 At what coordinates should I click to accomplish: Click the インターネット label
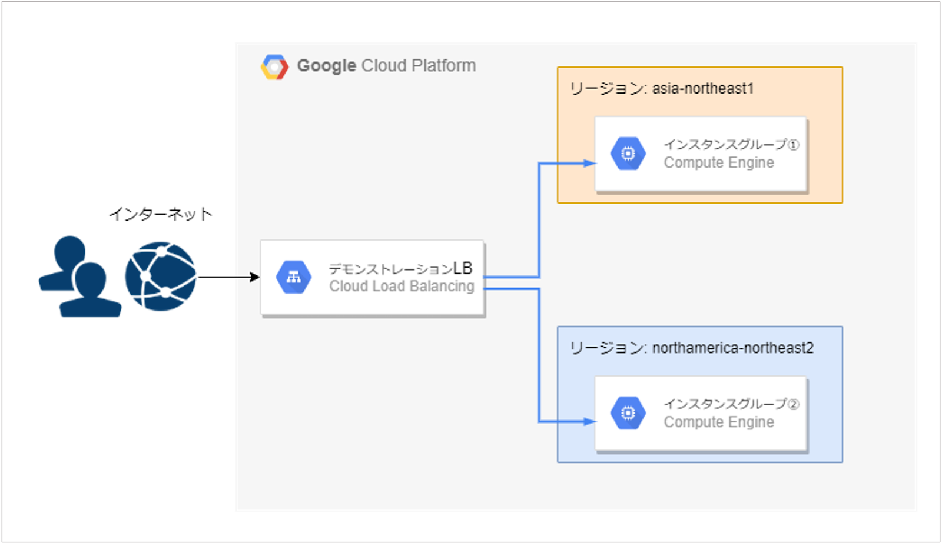coord(160,214)
